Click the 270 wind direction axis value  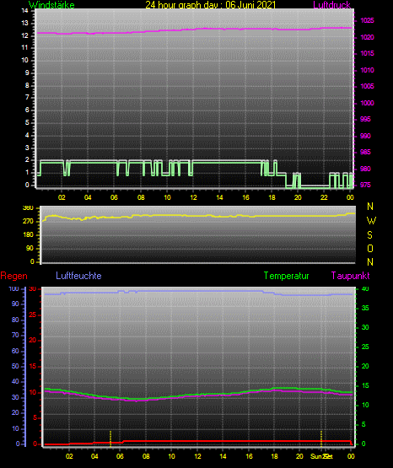coord(28,222)
